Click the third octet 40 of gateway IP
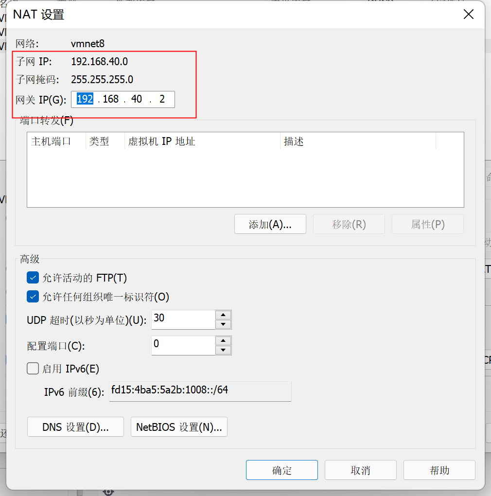491x496 pixels. coord(137,99)
